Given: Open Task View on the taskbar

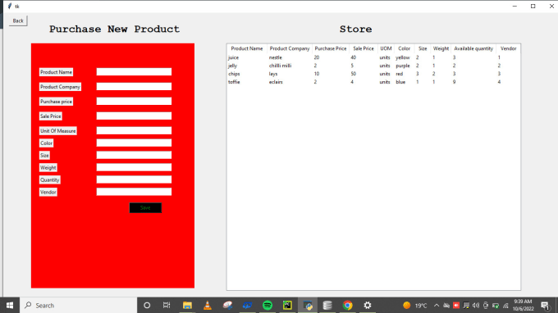Looking at the screenshot, I should [x=167, y=306].
